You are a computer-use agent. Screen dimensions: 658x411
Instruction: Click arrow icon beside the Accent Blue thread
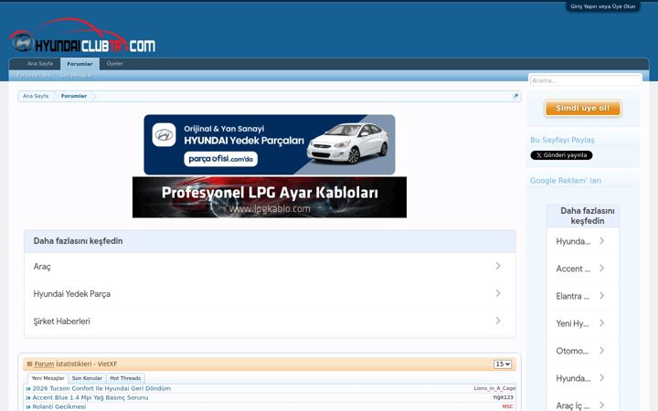27,398
